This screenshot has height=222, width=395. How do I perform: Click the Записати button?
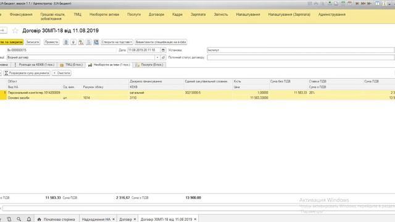click(x=33, y=42)
